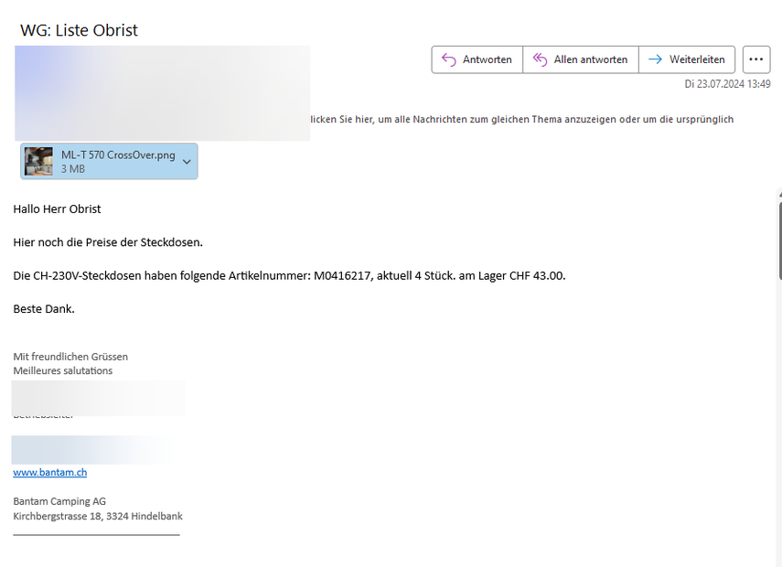The height and width of the screenshot is (567, 782).
Task: Click the info bar message about related messages
Action: (521, 120)
